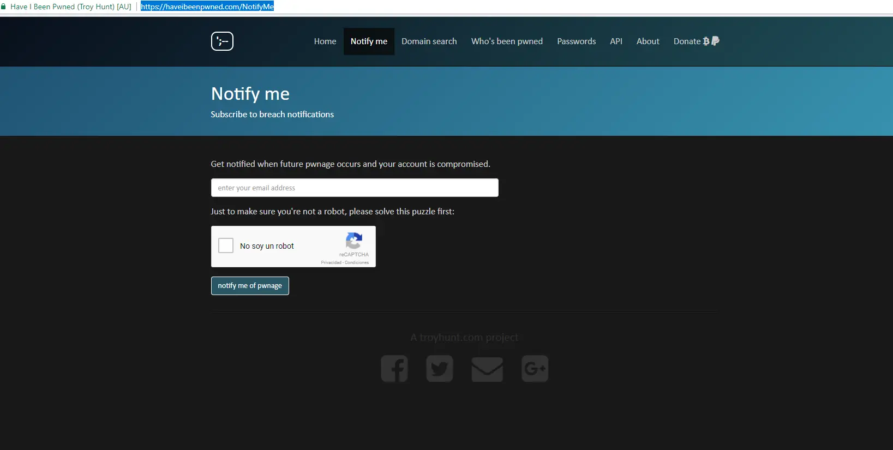The image size is (893, 450).
Task: Click the Have I Been Pwned logo
Action: click(222, 41)
